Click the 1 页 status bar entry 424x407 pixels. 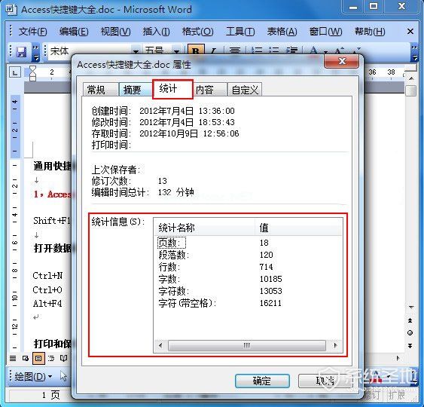click(x=51, y=396)
